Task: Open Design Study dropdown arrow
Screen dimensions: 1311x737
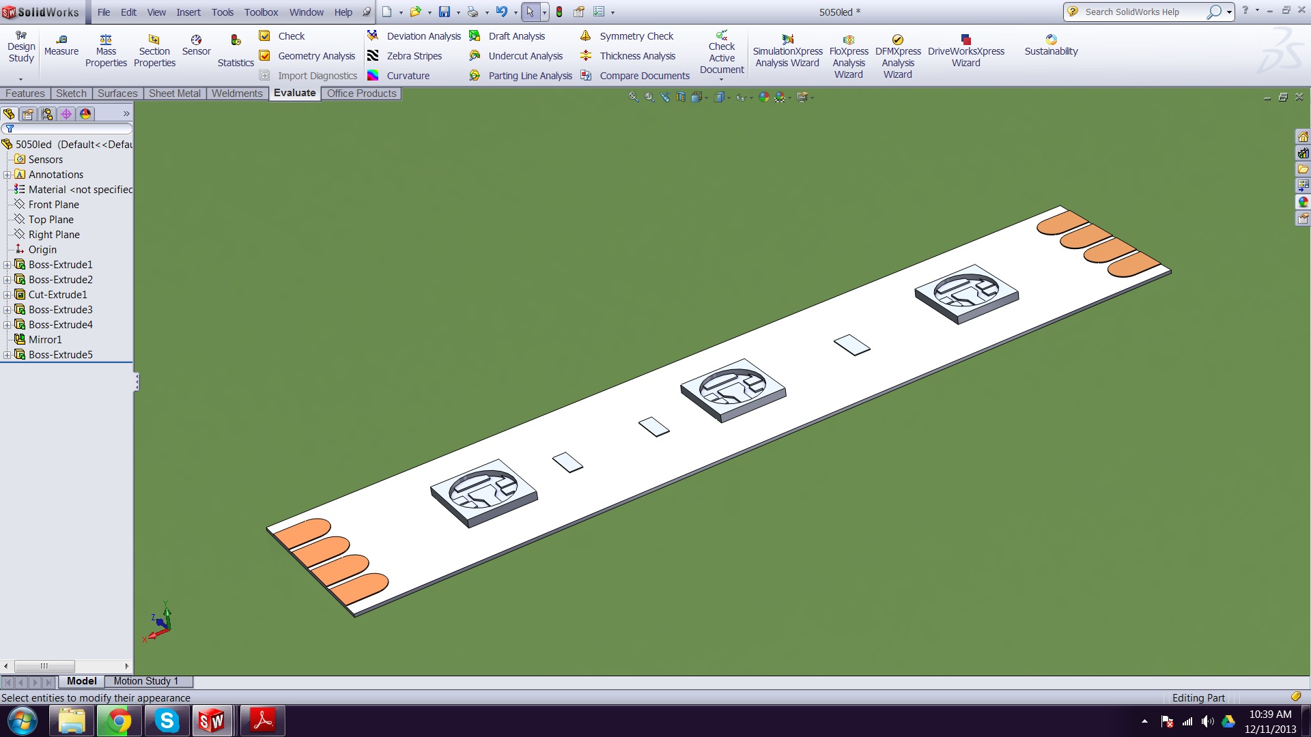Action: tap(21, 78)
